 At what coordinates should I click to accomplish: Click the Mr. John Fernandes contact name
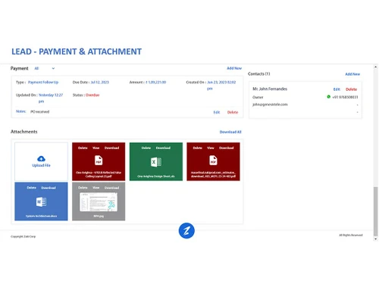pyautogui.click(x=270, y=89)
